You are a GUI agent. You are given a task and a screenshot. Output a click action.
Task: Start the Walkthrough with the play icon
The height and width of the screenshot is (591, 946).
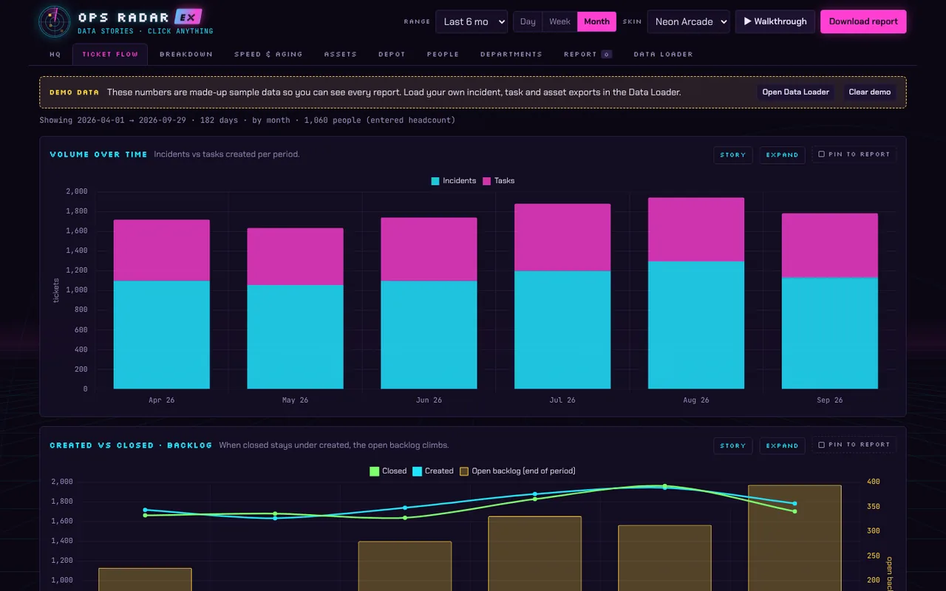775,21
